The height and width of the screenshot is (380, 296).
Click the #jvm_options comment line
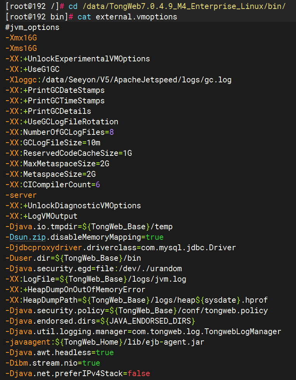33,27
